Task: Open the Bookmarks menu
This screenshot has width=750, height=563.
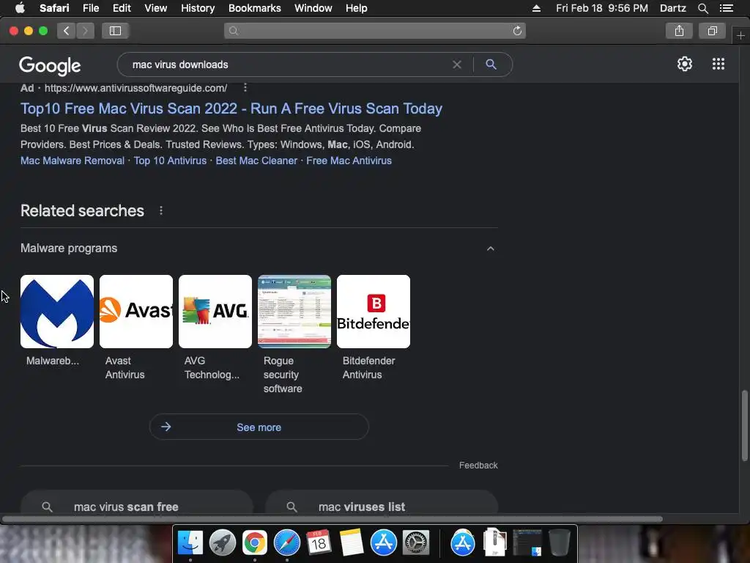Action: [x=254, y=8]
